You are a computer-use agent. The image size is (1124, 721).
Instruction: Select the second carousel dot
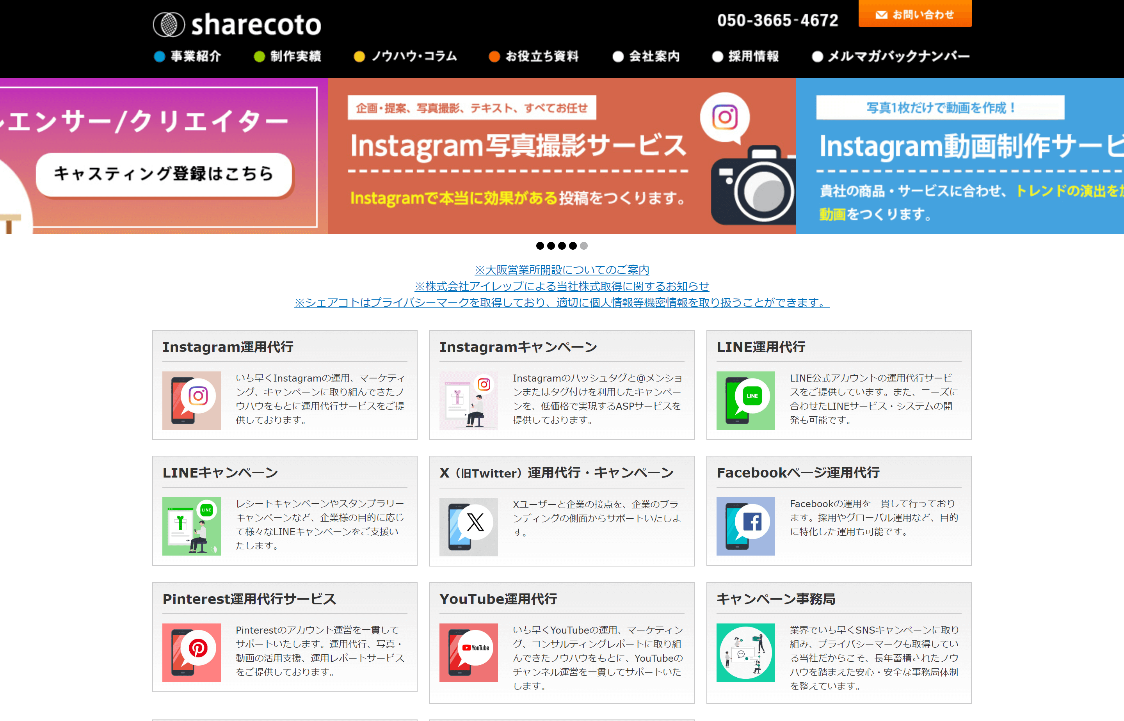[551, 246]
